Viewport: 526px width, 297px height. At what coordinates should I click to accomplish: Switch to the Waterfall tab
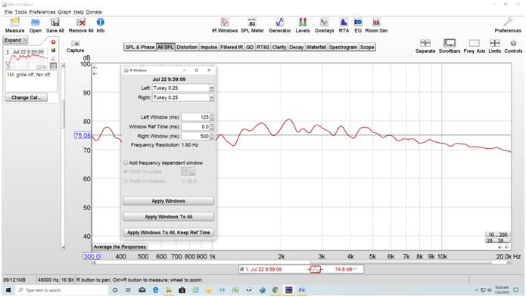tap(316, 47)
